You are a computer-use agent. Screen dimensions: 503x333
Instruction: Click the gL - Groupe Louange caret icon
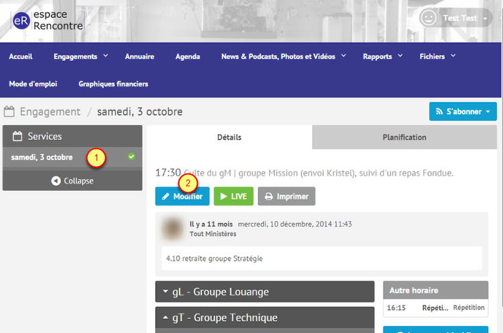(166, 291)
